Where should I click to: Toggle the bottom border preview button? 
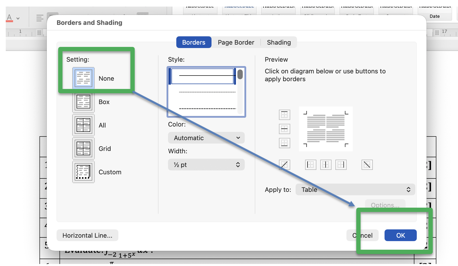point(284,143)
